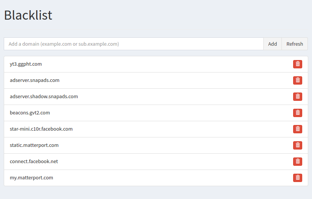Click the Add button
The height and width of the screenshot is (199, 312).
pos(272,44)
